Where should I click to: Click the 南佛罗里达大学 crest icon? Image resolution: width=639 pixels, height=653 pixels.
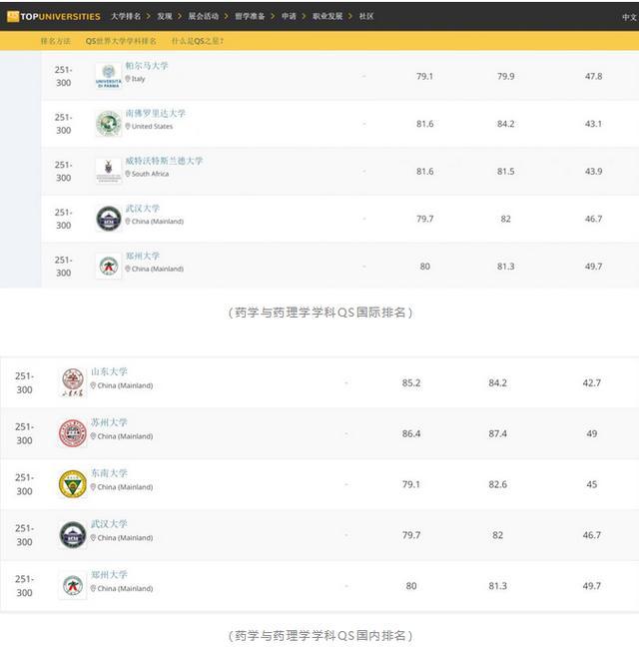[108, 123]
